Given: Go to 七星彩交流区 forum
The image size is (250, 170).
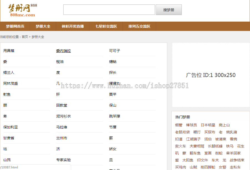Looking at the screenshot, I should click(105, 26).
